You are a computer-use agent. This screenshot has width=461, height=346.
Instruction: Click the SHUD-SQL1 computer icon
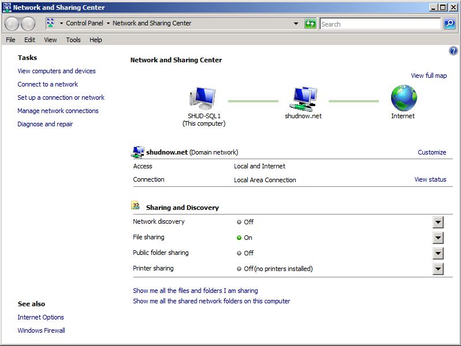202,99
